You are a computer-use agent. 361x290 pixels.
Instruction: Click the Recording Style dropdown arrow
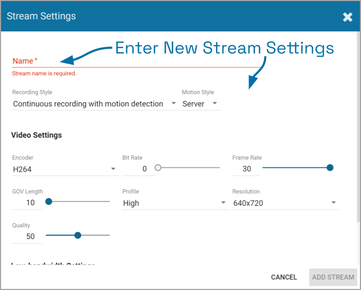174,104
